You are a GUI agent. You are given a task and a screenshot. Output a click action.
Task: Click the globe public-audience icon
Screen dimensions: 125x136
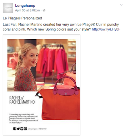coord(44,10)
